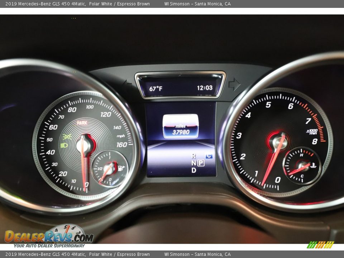Click the 60 mark on the speedometer
Image resolution: width=344 pixels, height=258 pixels.
[53, 127]
